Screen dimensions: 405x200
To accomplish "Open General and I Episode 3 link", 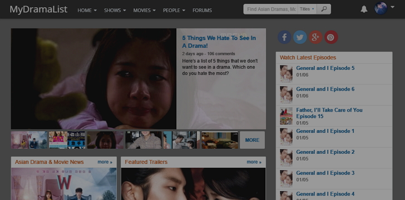I will [x=325, y=173].
